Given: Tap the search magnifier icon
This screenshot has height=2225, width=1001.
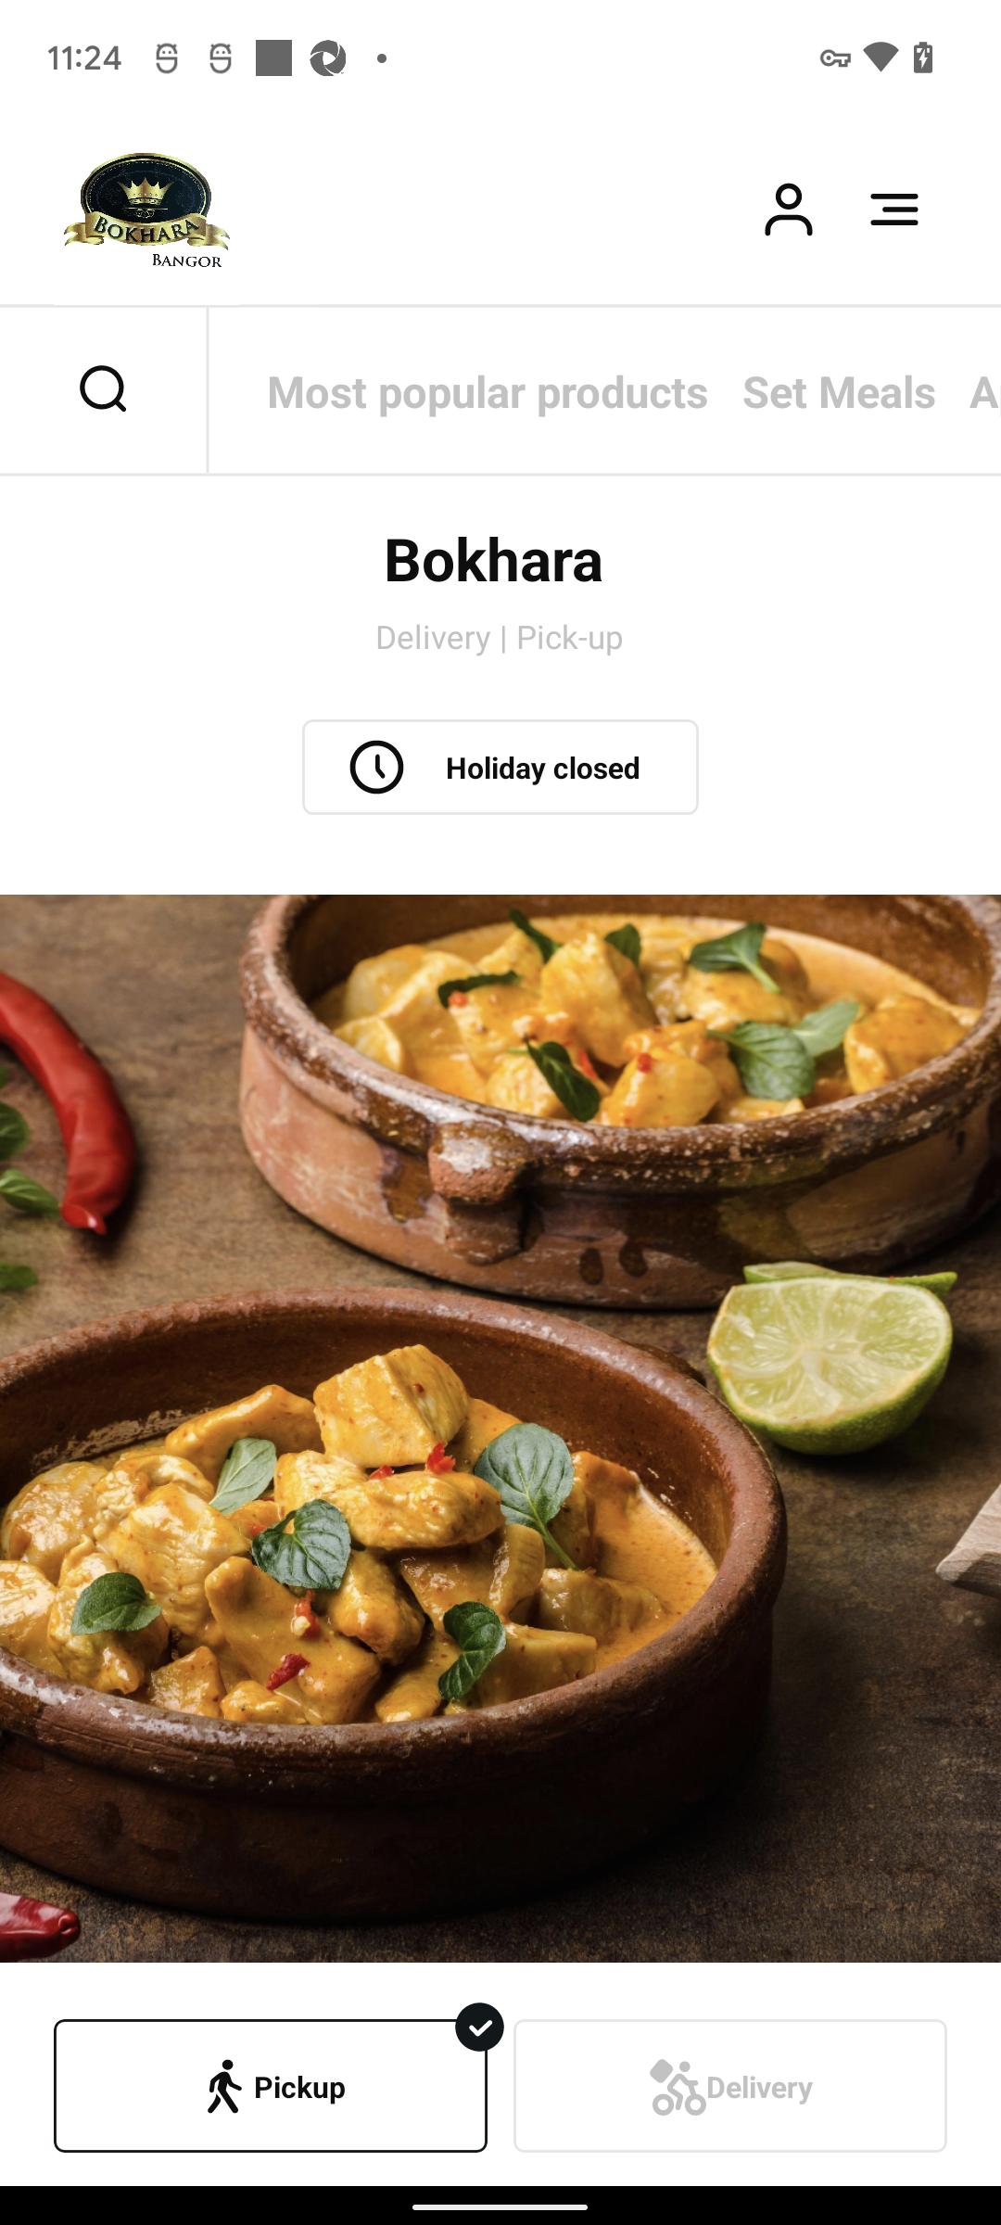Looking at the screenshot, I should pyautogui.click(x=103, y=389).
